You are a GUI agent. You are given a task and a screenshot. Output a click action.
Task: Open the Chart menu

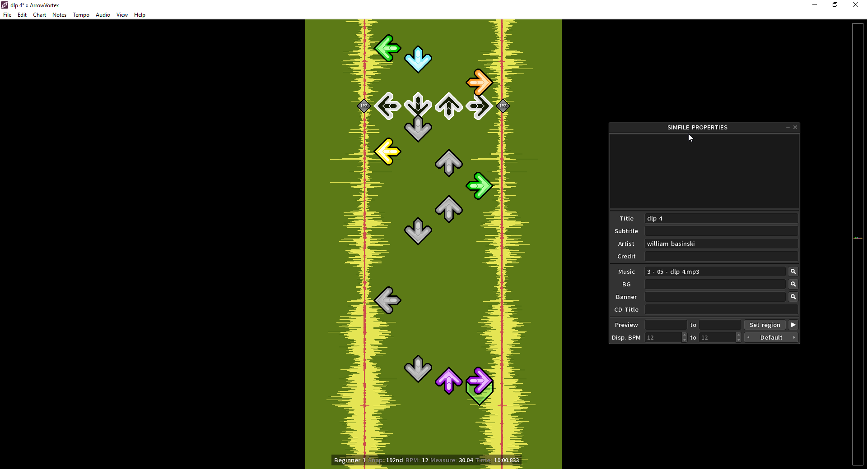39,15
